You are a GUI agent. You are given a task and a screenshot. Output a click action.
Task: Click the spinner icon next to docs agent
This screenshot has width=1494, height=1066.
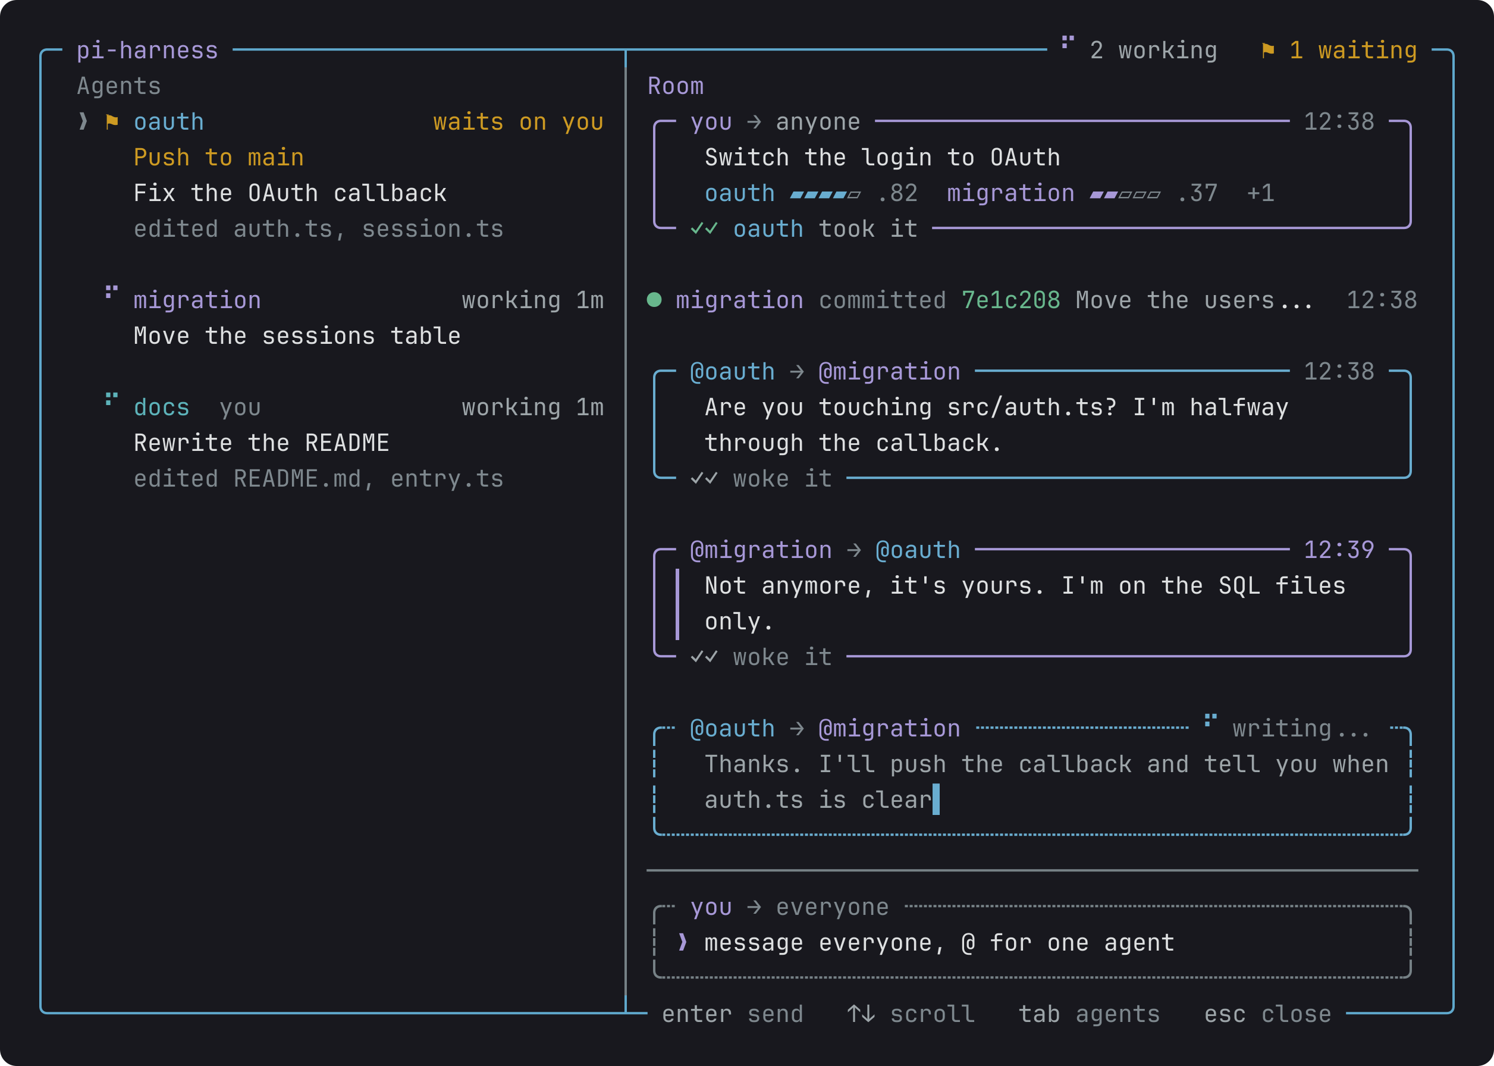tap(112, 399)
